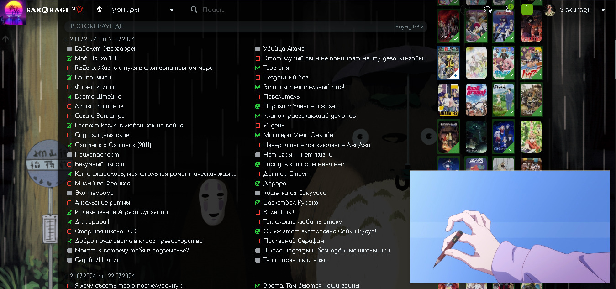616x289 pixels.
Task: Click the floating pencil video preview
Action: (x=510, y=226)
